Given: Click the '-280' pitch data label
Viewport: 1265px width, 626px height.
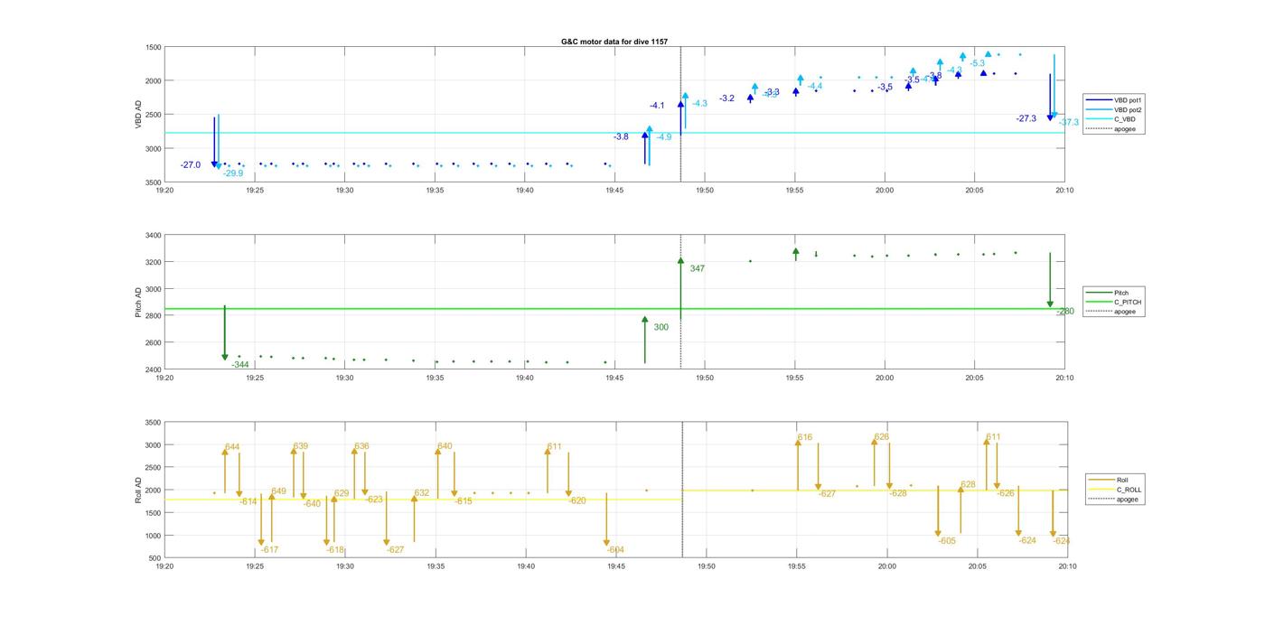Looking at the screenshot, I should (1065, 311).
